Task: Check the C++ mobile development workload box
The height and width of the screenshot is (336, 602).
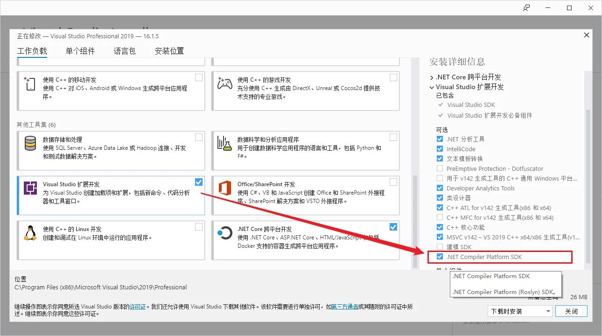Action: click(199, 77)
